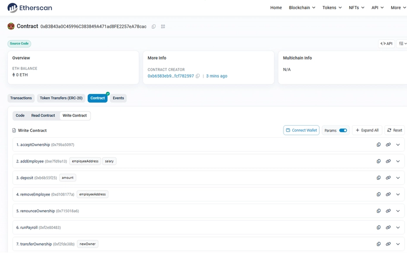Copy method name for renounceOwnership
This screenshot has width=407, height=253.
[x=379, y=211]
